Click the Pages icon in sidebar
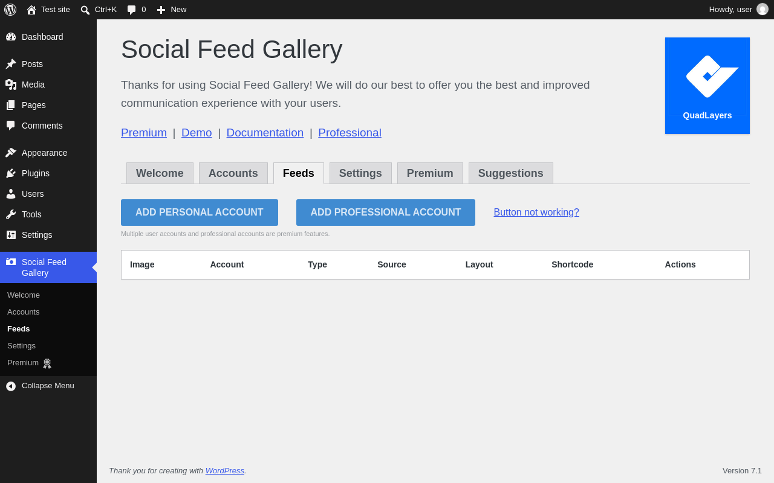The height and width of the screenshot is (483, 774). coord(11,105)
